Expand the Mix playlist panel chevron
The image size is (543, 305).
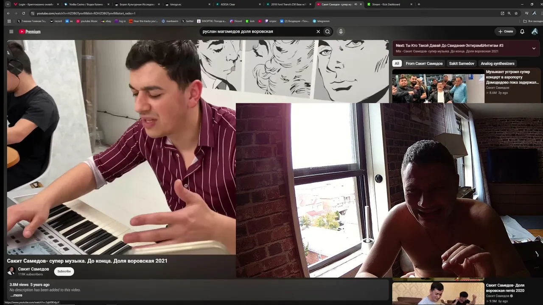534,48
